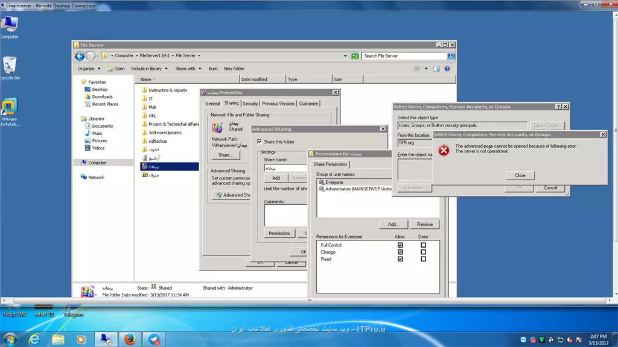The image size is (618, 347).
Task: Click the remote desktop horizontal scrollbar
Action: pos(310,300)
